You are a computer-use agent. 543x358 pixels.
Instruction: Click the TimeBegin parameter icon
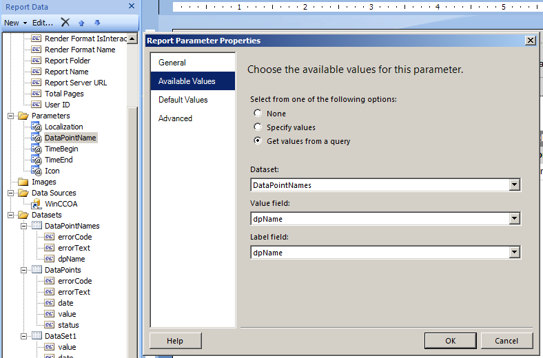(x=37, y=149)
